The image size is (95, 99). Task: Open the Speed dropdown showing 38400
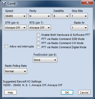pos(15,16)
